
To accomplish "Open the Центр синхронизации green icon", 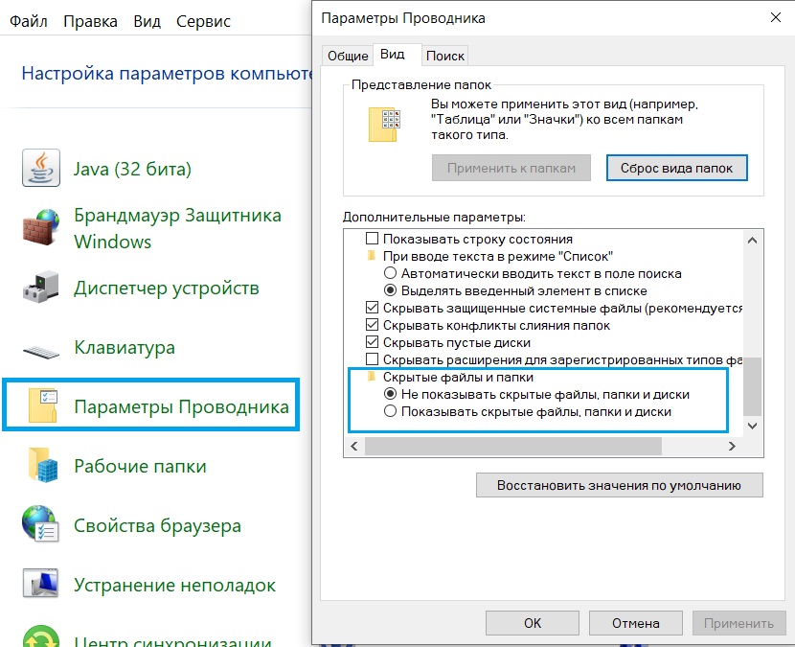I will [41, 635].
